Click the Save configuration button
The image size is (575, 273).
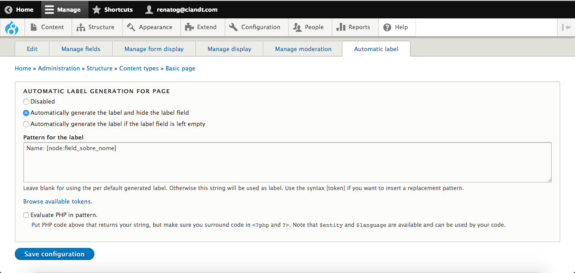pyautogui.click(x=54, y=254)
